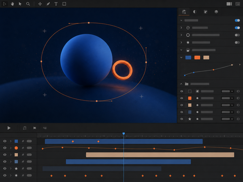The image size is (243, 182).
Task: Disable the target-icon effect switch
Action: [x=237, y=28]
